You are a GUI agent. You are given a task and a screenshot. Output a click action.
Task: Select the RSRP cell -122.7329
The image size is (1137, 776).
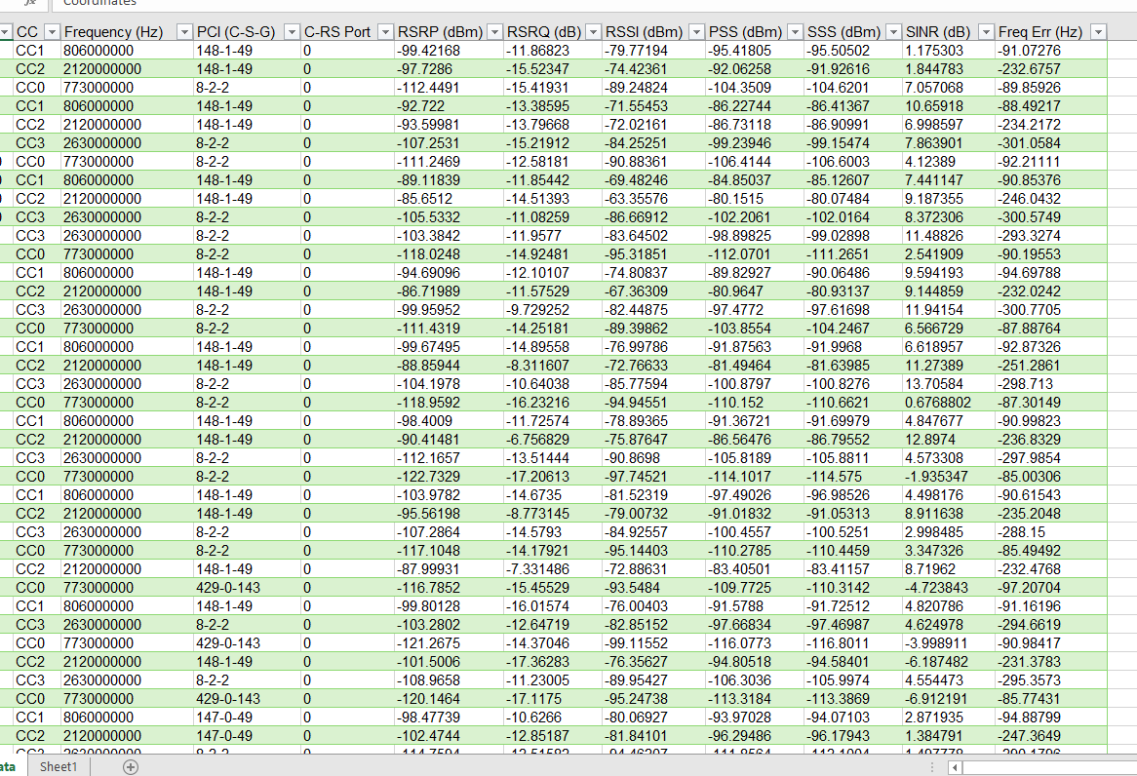[x=449, y=477]
